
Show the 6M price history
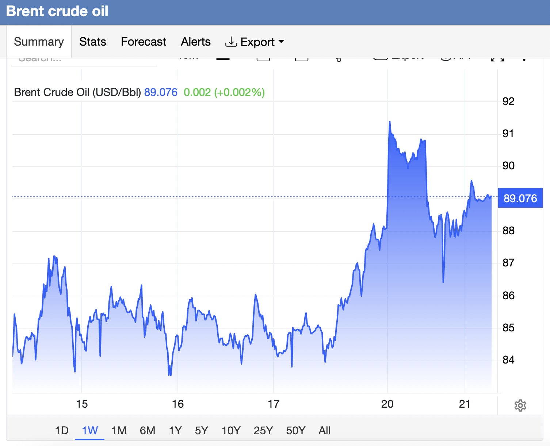pos(148,431)
